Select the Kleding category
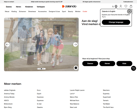The width and height of the screenshot is (137, 109). tap(14, 11)
